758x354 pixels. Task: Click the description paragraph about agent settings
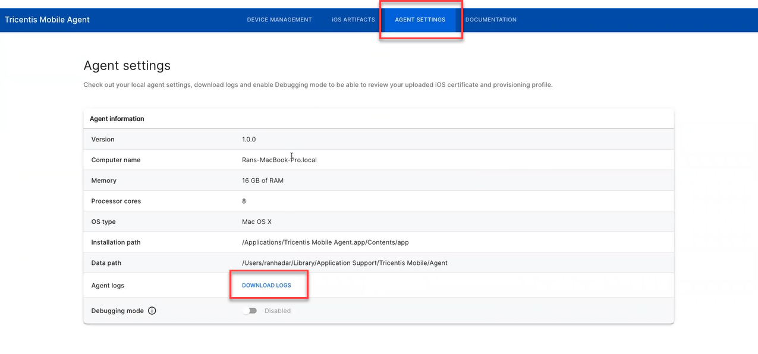coord(318,85)
